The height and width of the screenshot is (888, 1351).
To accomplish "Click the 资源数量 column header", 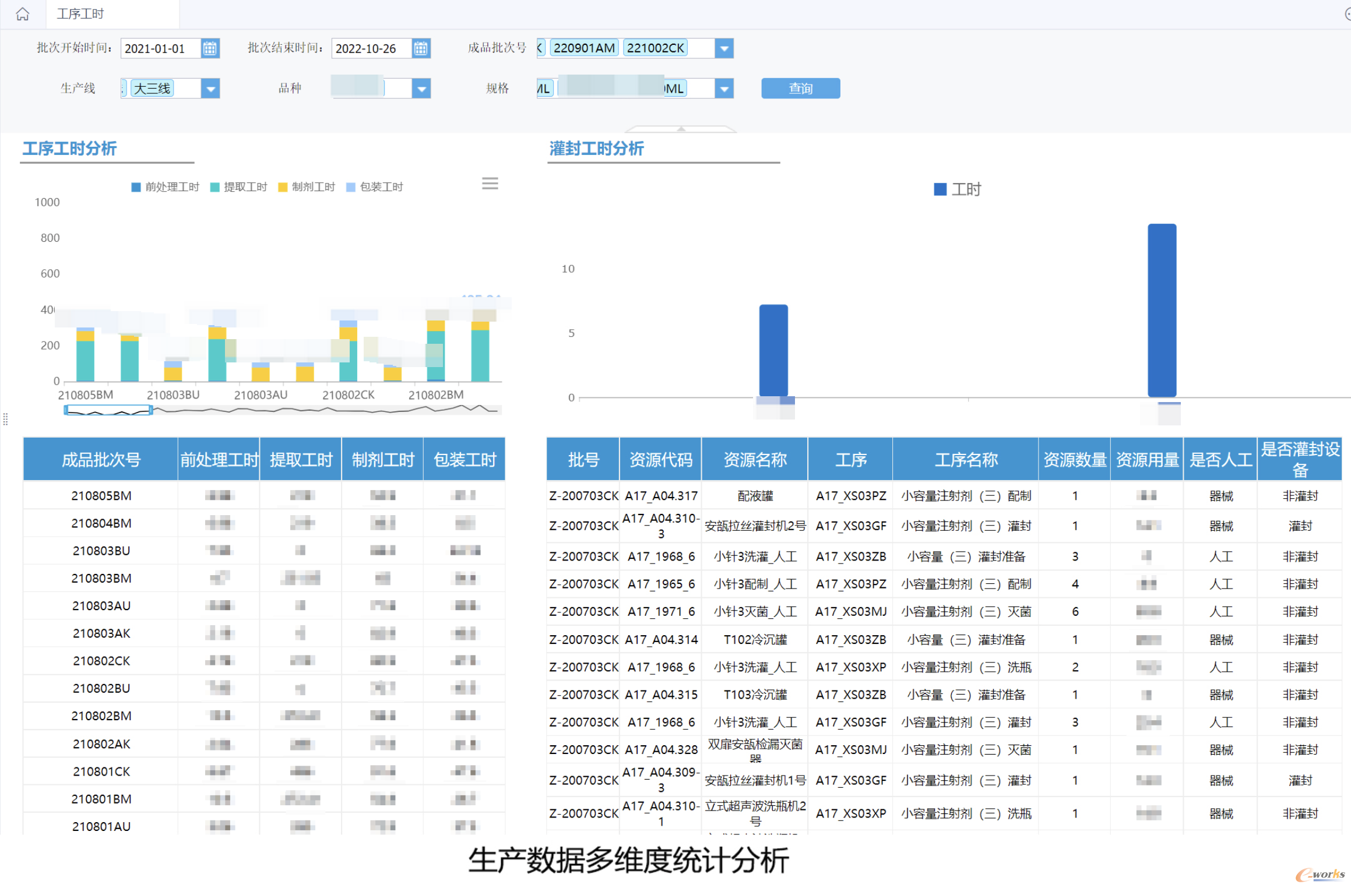I will pyautogui.click(x=1075, y=460).
